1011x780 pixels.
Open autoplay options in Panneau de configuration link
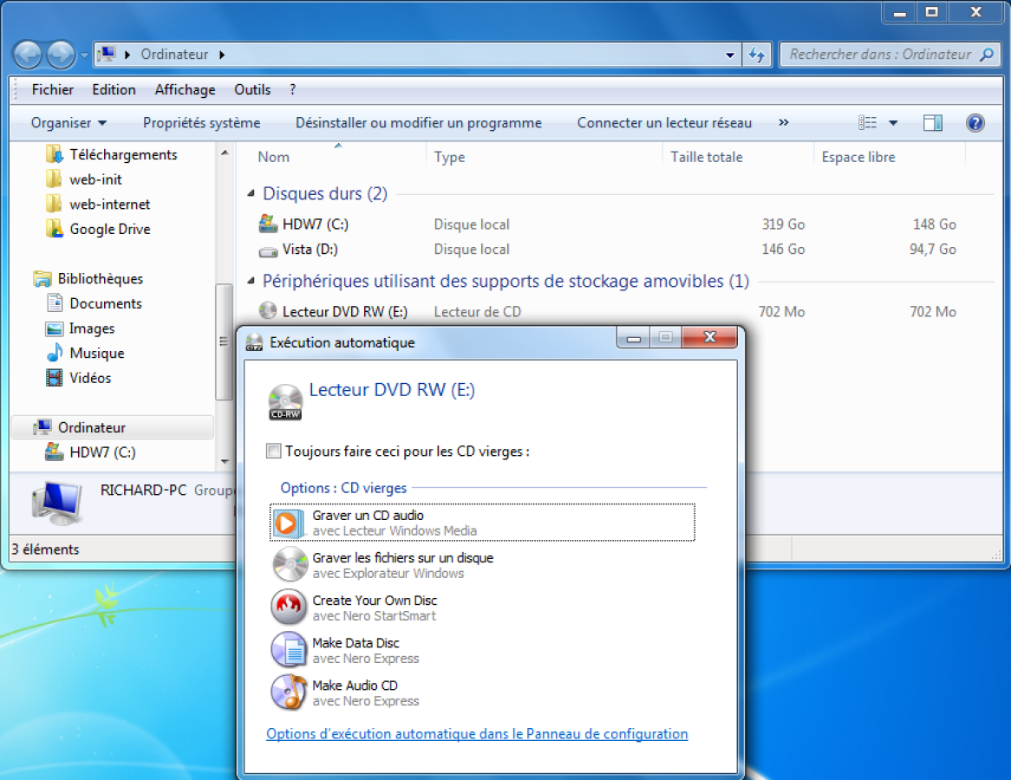coord(477,733)
